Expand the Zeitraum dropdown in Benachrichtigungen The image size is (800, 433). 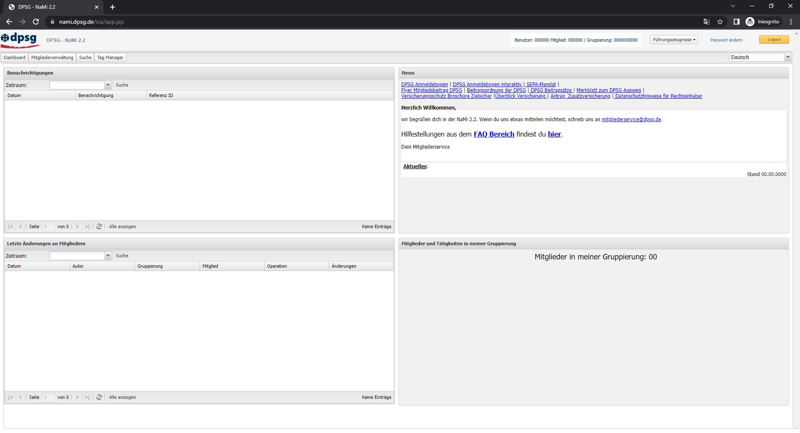(x=108, y=85)
